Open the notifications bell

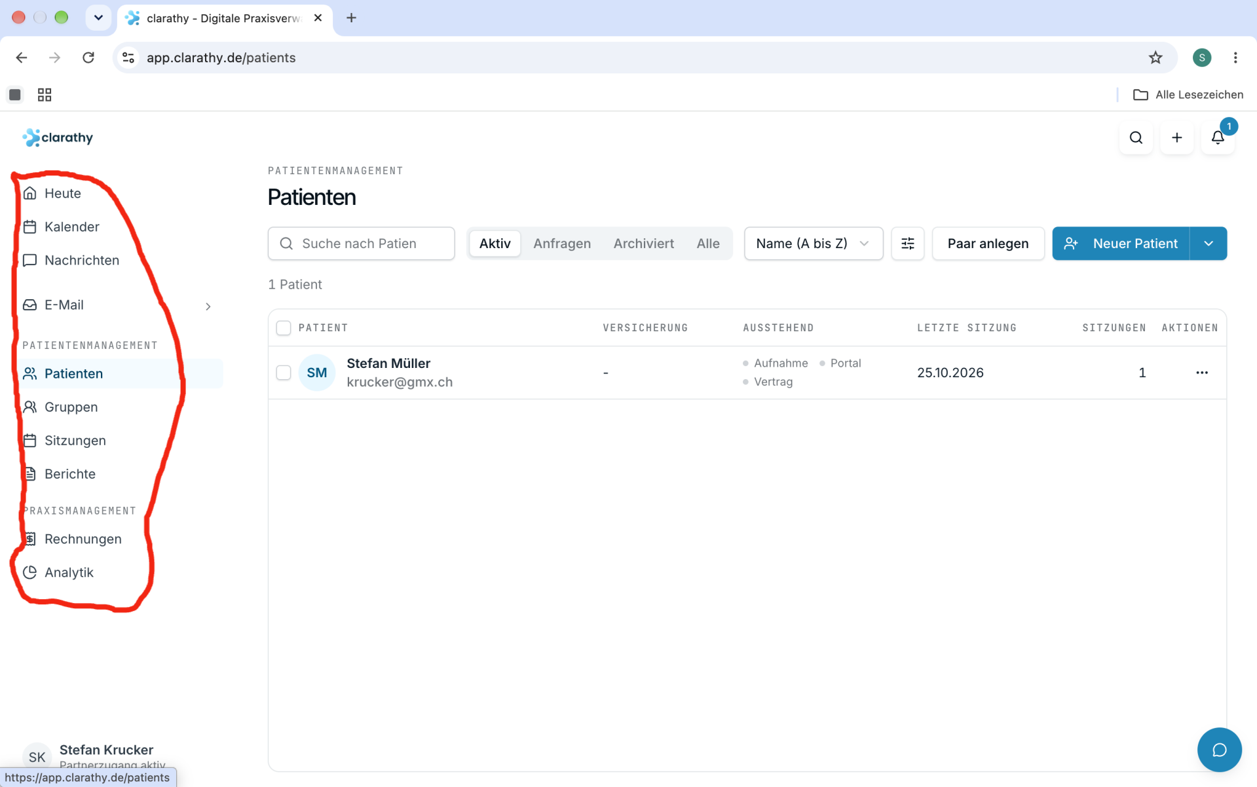coord(1218,137)
